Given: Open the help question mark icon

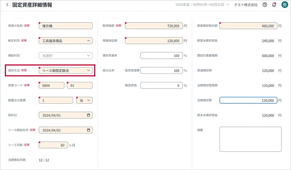Looking at the screenshot, I should pyautogui.click(x=265, y=5).
